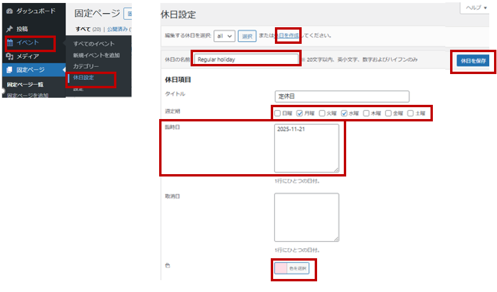Select カテゴリー submenu item
The width and height of the screenshot is (497, 292).
[x=86, y=66]
